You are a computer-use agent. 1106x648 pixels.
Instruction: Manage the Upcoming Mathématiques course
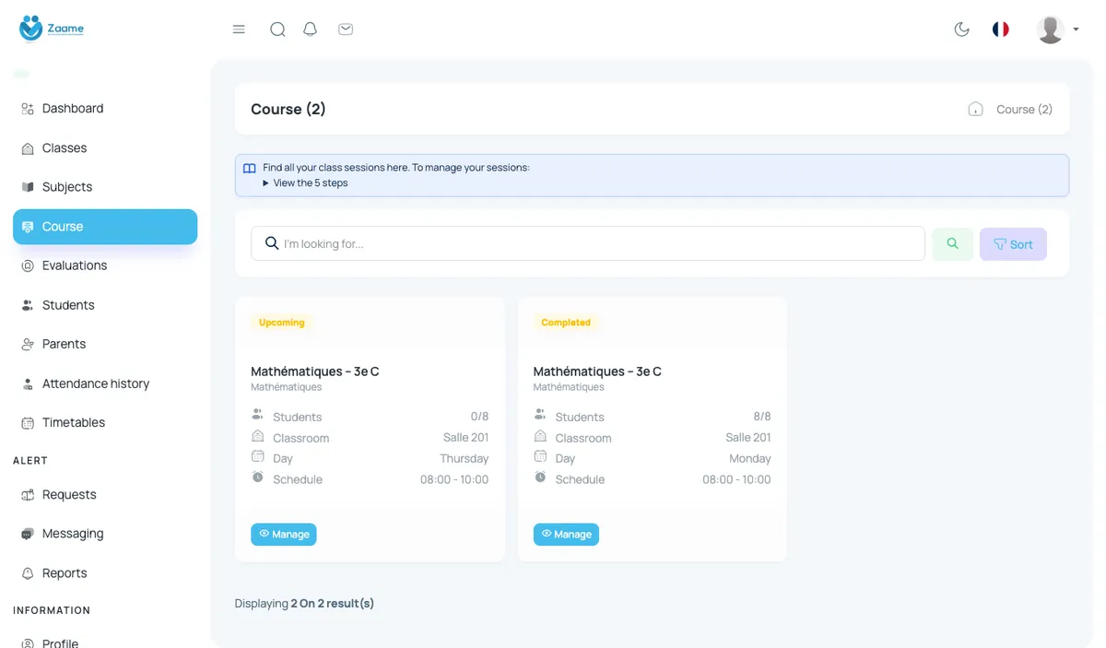click(284, 535)
